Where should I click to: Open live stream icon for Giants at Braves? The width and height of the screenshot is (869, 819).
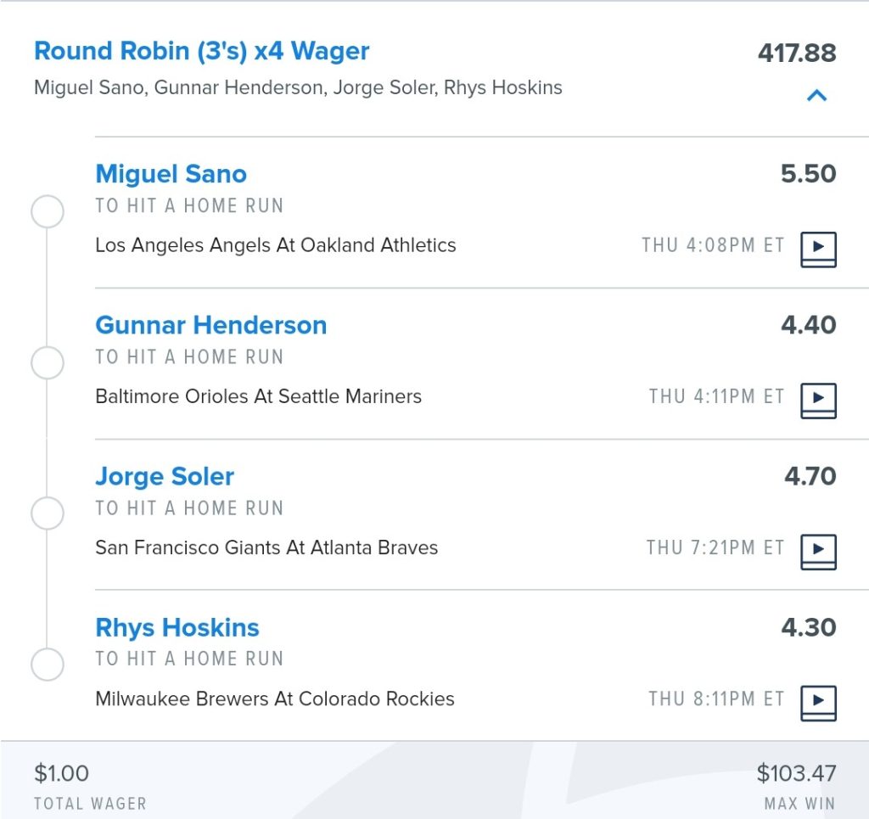pyautogui.click(x=818, y=552)
